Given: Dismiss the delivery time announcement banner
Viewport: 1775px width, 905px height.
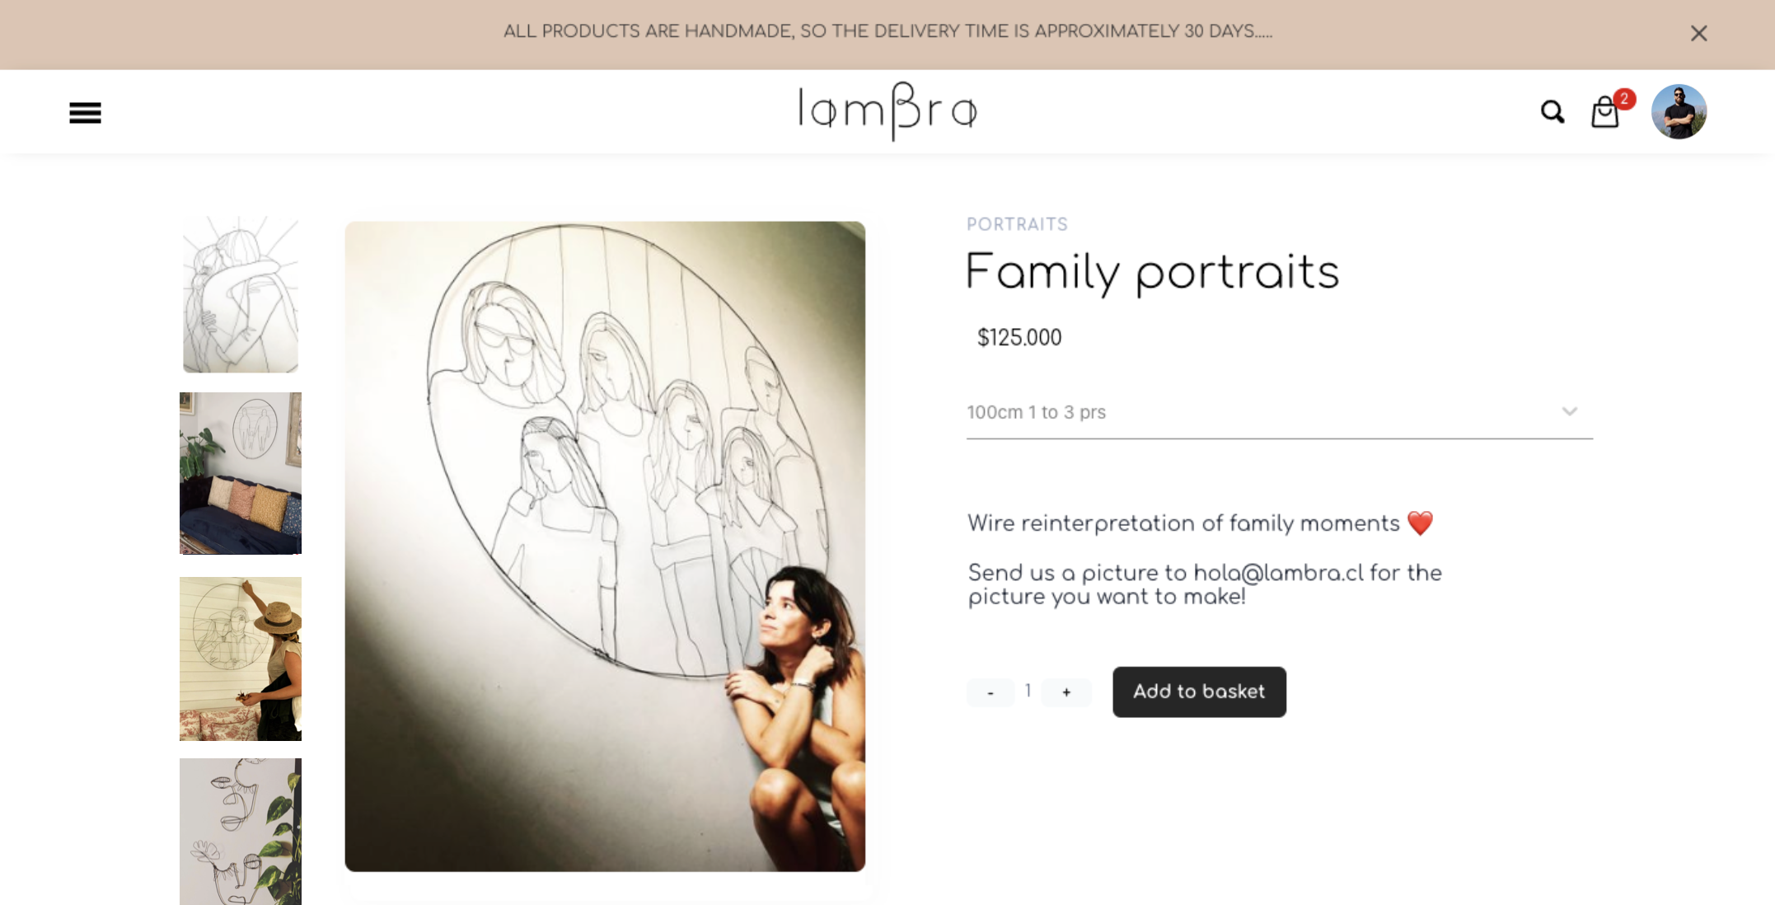Looking at the screenshot, I should tap(1698, 33).
